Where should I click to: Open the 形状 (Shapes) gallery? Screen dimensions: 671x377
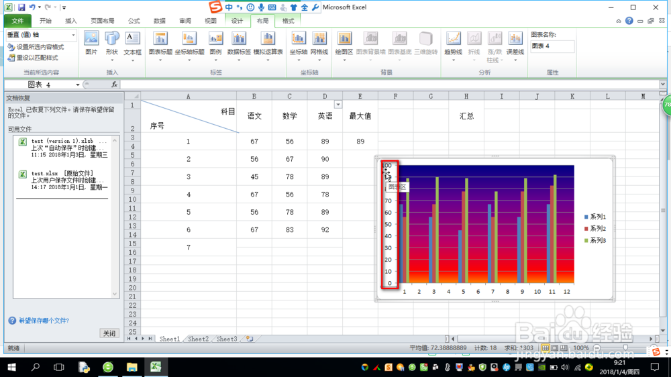point(111,46)
